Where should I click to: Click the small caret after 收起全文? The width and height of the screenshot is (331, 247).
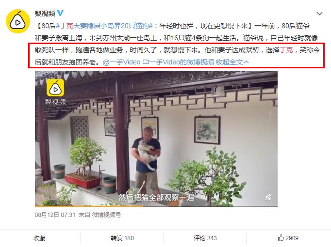tap(246, 62)
